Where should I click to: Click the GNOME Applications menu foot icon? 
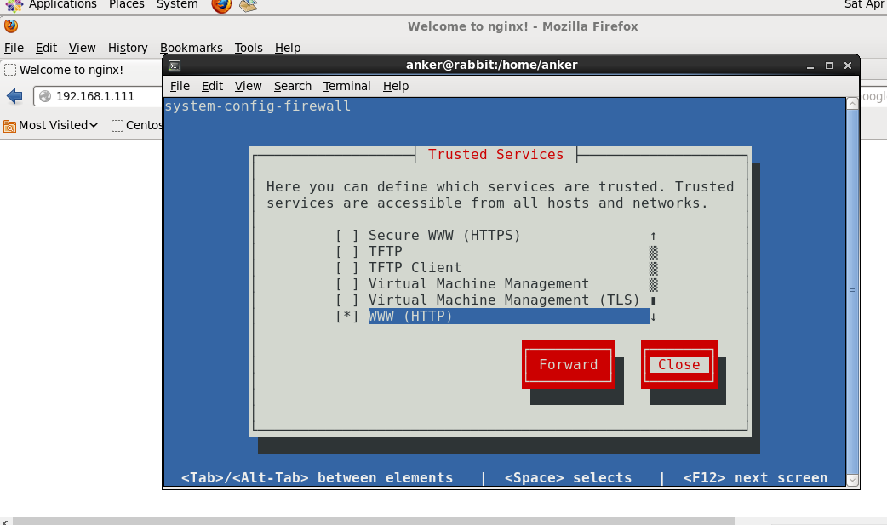point(14,5)
